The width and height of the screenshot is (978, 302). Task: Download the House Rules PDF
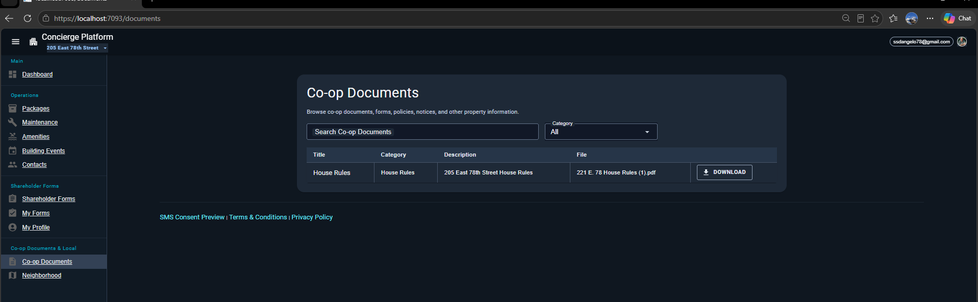click(x=724, y=172)
